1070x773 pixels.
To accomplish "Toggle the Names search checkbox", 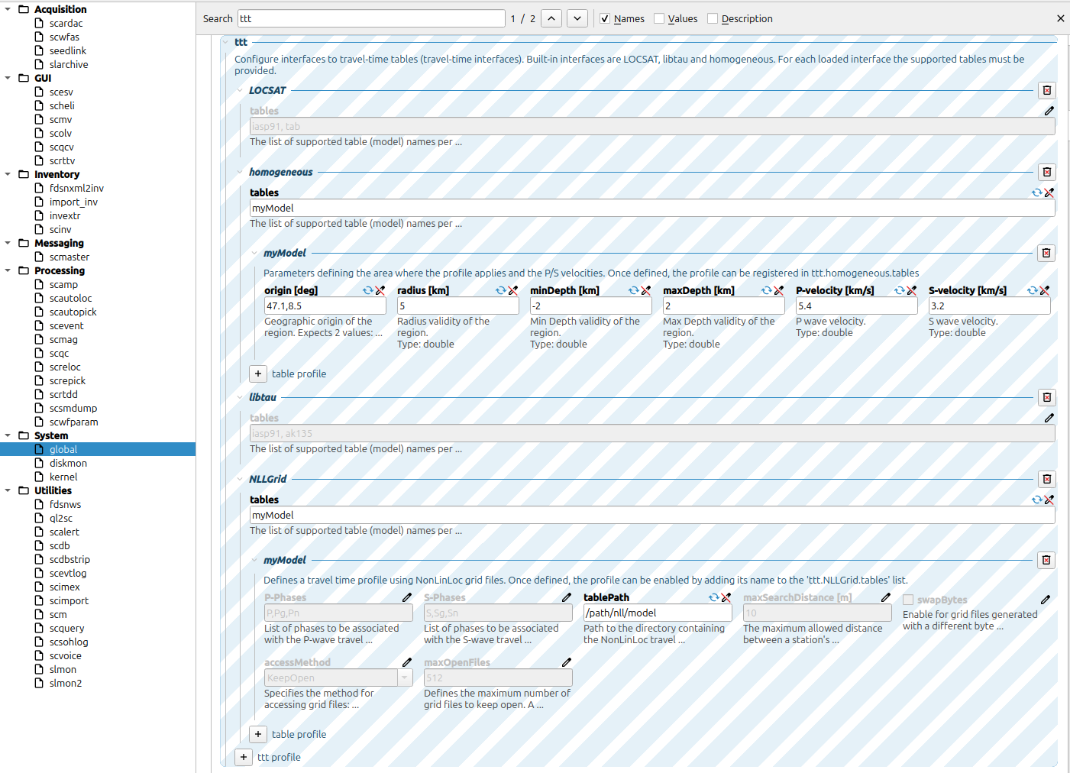I will [x=605, y=18].
